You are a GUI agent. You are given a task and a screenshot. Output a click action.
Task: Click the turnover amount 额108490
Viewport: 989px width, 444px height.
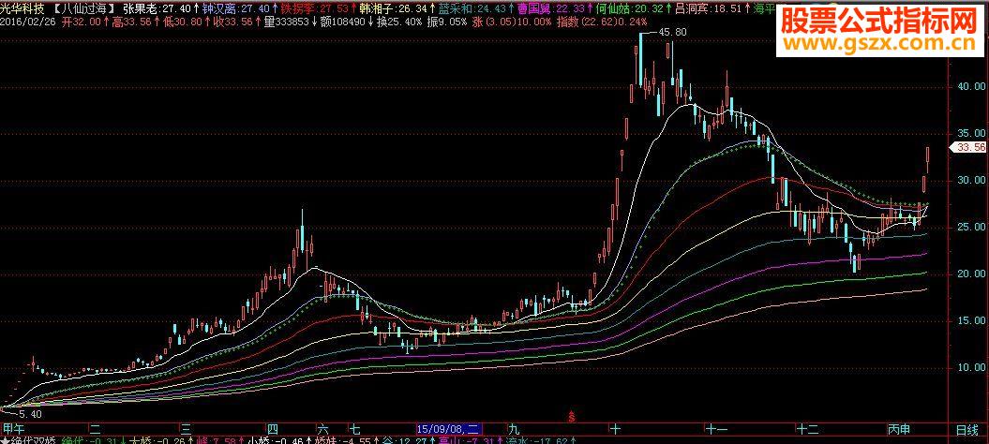coord(342,22)
